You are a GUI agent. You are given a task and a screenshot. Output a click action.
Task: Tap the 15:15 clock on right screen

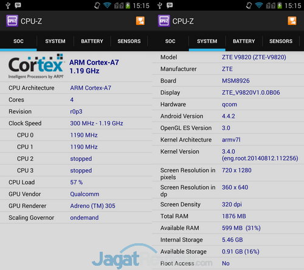292,5
